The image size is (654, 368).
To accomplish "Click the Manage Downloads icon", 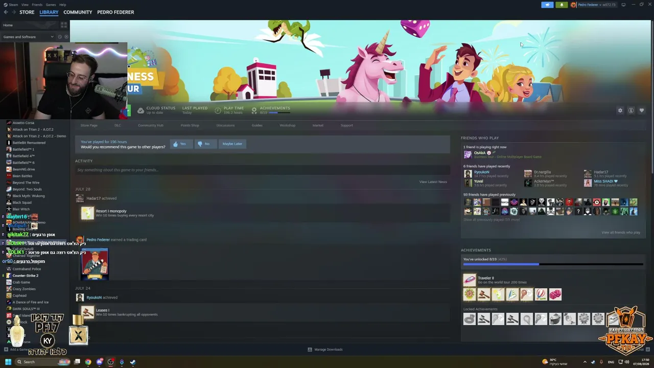I will coord(310,350).
